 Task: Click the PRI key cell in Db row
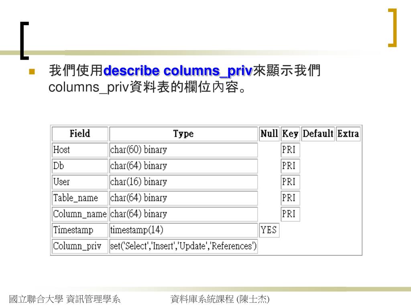(x=291, y=166)
